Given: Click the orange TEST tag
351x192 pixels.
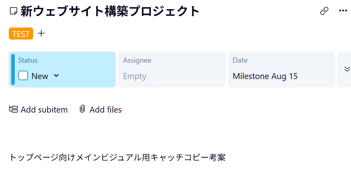Looking at the screenshot, I should point(21,34).
